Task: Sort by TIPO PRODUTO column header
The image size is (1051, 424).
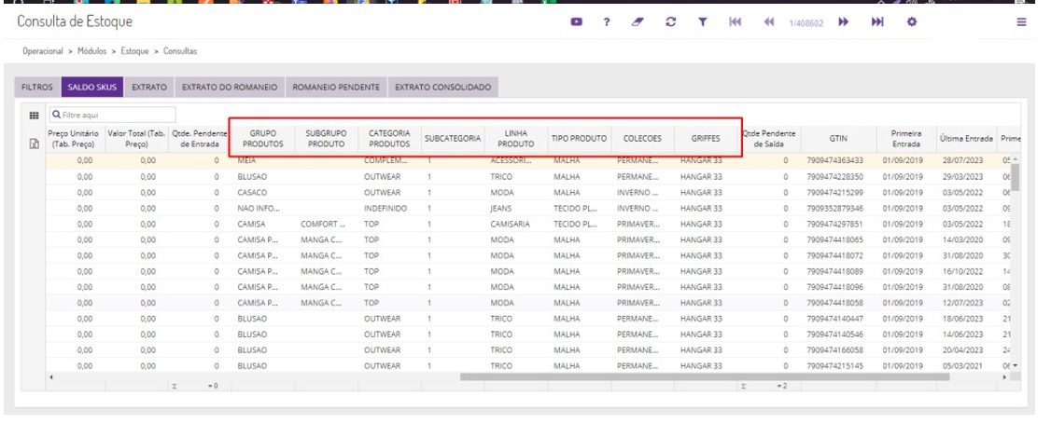Action: point(579,139)
